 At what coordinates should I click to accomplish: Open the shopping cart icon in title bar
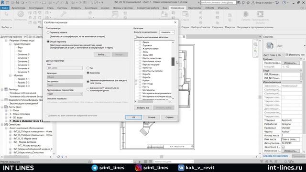click(x=277, y=3)
